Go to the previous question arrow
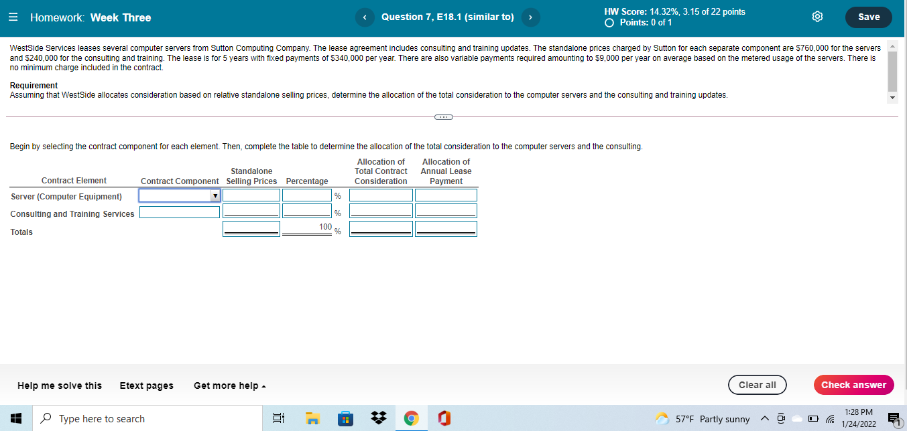 365,17
